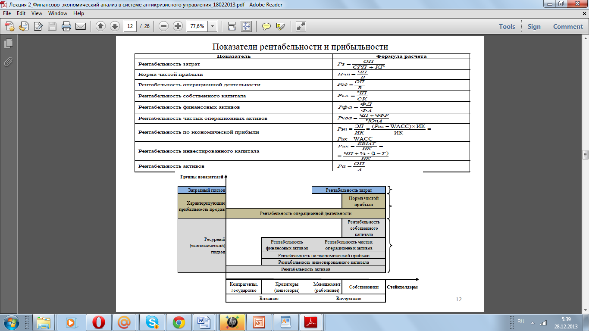Zoom out using the minus button
The image size is (589, 331).
coord(163,26)
